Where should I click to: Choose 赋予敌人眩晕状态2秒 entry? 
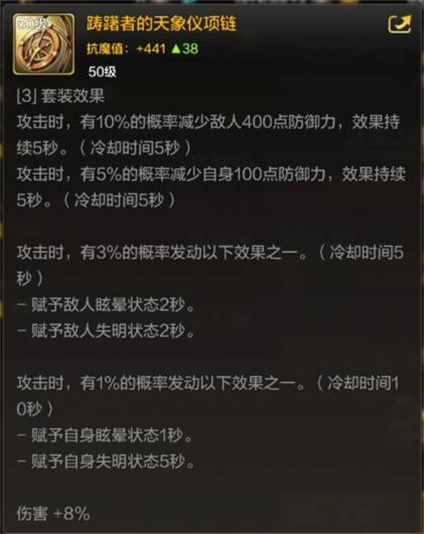click(x=106, y=305)
